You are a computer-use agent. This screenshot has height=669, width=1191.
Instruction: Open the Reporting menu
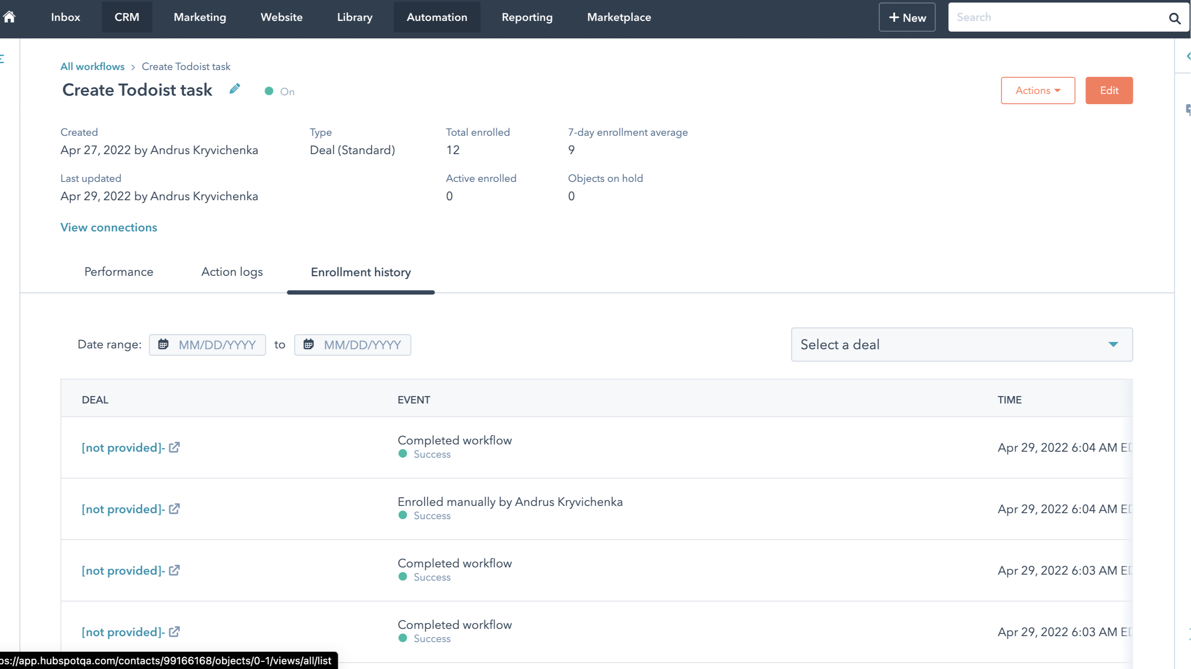pos(526,17)
